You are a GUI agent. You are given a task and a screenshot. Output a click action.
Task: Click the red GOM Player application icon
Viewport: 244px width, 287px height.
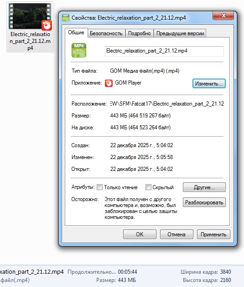pos(109,83)
